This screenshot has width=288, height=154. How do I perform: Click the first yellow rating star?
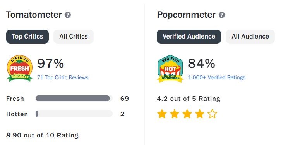click(x=162, y=114)
